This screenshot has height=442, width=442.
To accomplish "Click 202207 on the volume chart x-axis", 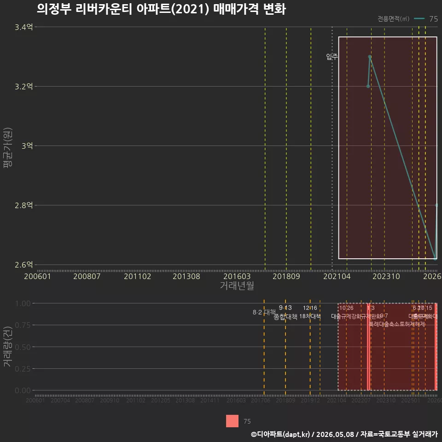I will 361,400.
